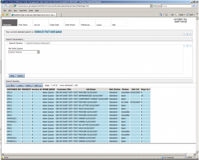The width and height of the screenshot is (199, 160).
Task: Open the Home button dropdown arrow
Action: pyautogui.click(x=164, y=15)
